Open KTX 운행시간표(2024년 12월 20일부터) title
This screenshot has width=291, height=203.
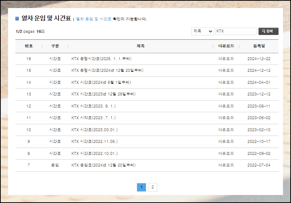pyautogui.click(x=107, y=70)
